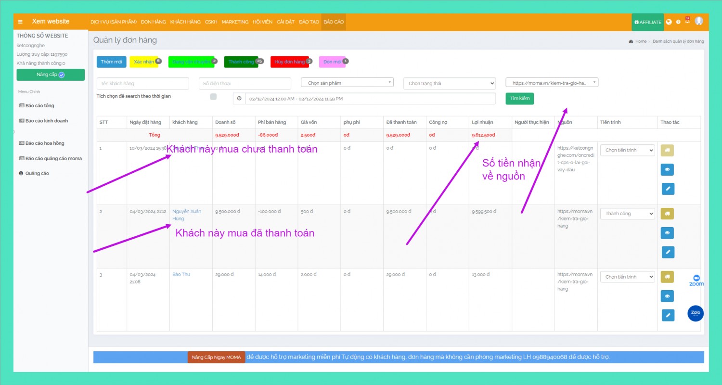Image resolution: width=722 pixels, height=385 pixels.
Task: Open the ĐƠN HÀNG menu
Action: click(x=153, y=22)
